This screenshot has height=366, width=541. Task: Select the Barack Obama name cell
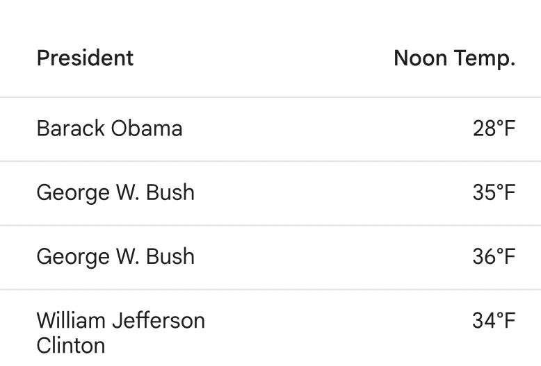click(109, 128)
